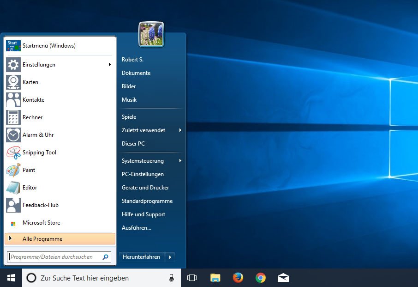
Task: Click the Zuletzt verwendet label
Action: (x=143, y=130)
